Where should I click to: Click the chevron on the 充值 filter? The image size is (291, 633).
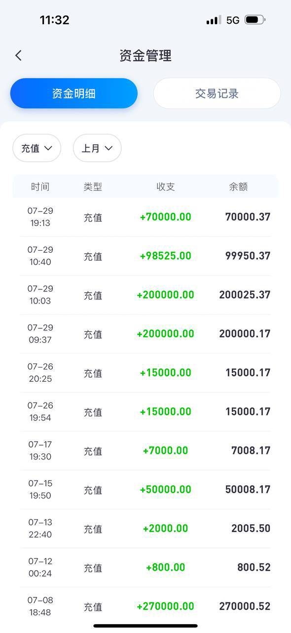(48, 148)
